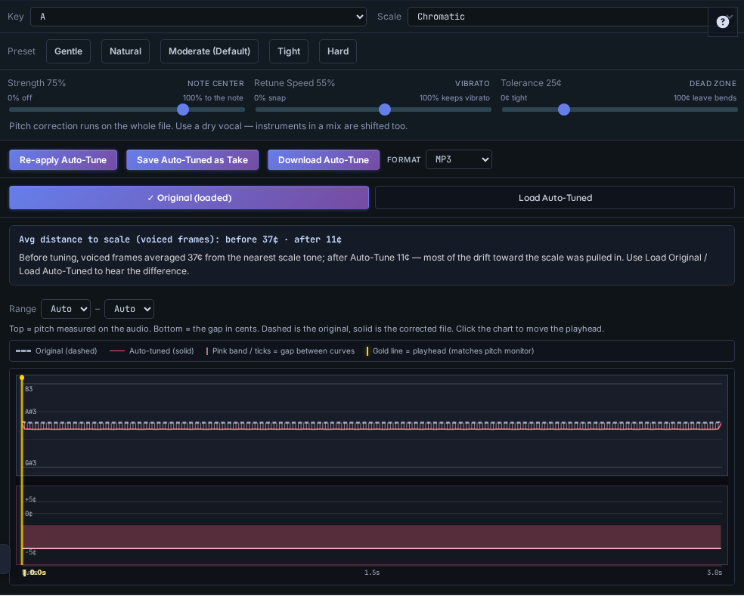The width and height of the screenshot is (744, 596).
Task: Download the Auto-Tune file
Action: [323, 160]
